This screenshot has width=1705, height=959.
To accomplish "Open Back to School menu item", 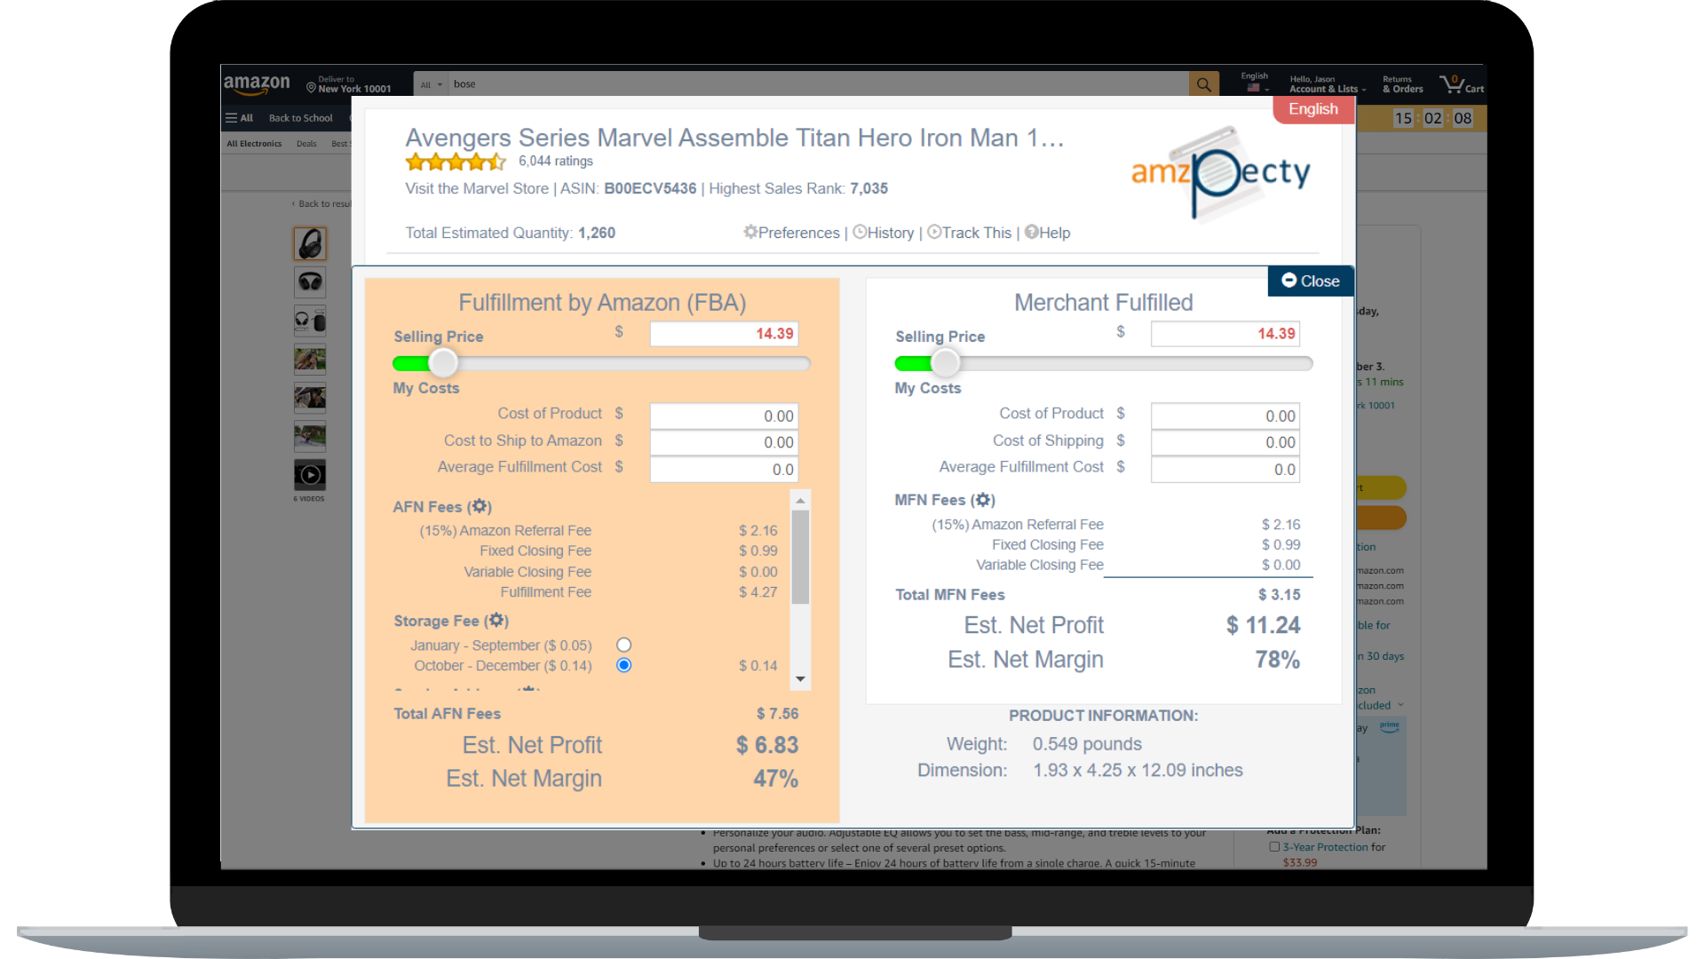I will click(x=302, y=117).
